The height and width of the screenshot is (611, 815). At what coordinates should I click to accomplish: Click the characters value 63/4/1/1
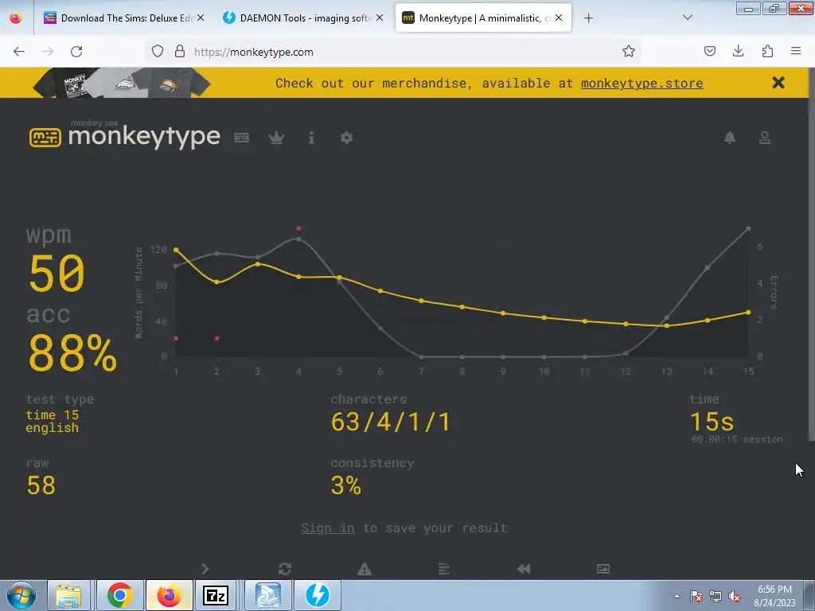[x=391, y=422]
